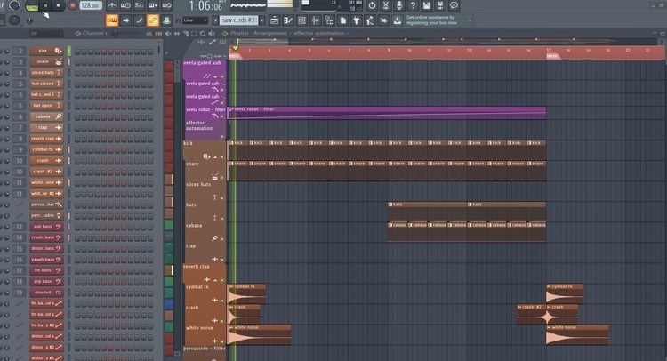Open the plugin picker plug icon
This screenshot has width=667, height=361.
[x=357, y=20]
